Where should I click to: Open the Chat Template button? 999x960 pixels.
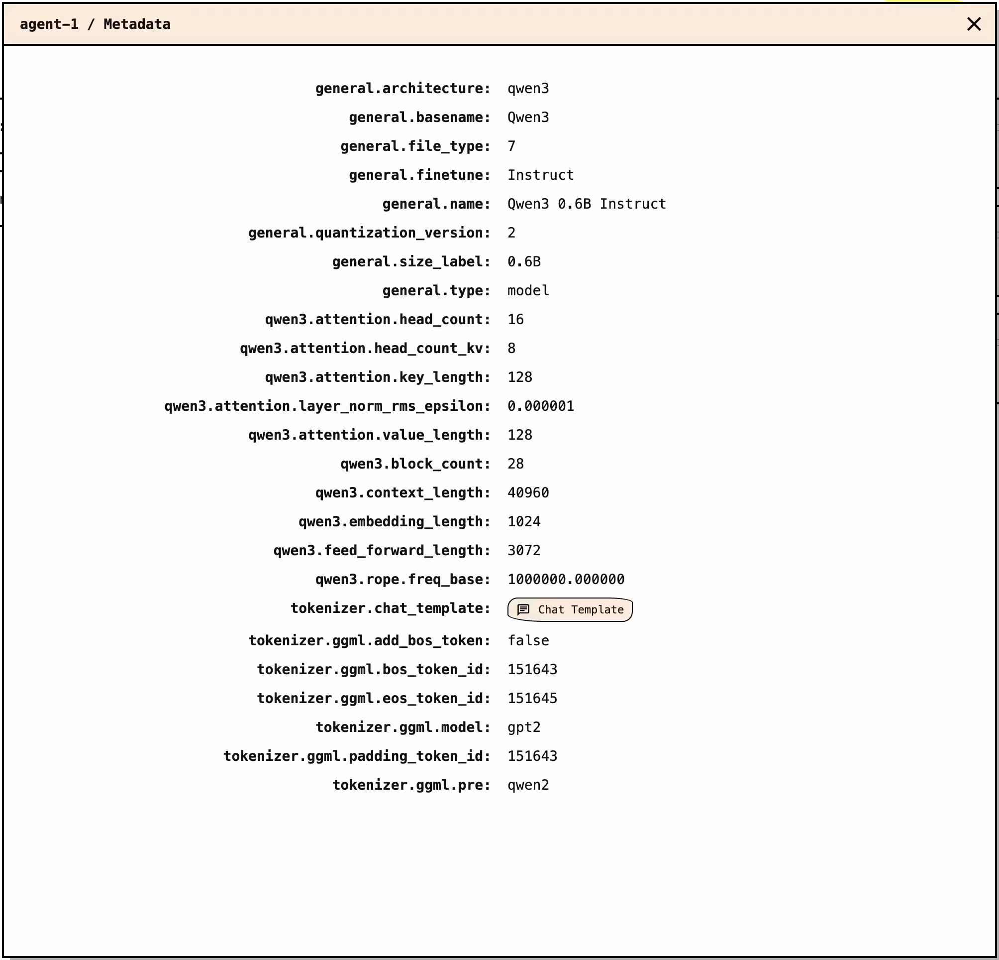[570, 609]
